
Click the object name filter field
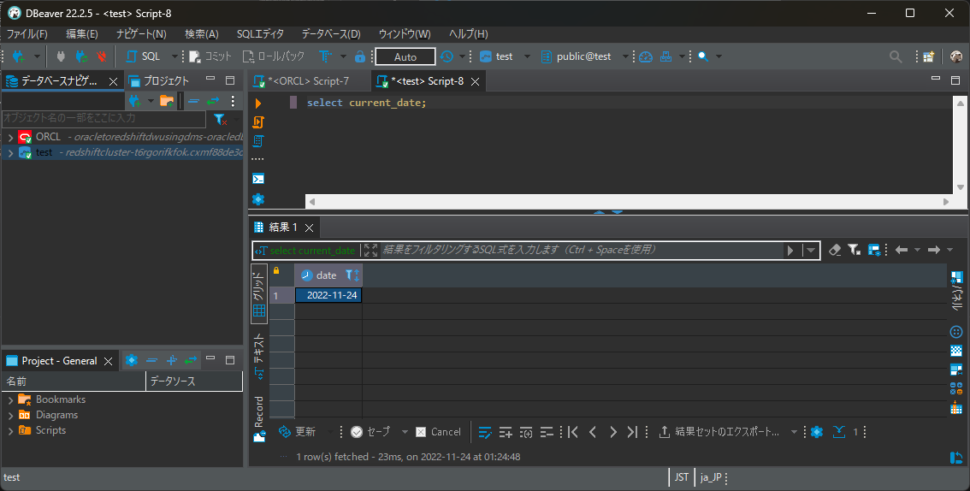(104, 118)
